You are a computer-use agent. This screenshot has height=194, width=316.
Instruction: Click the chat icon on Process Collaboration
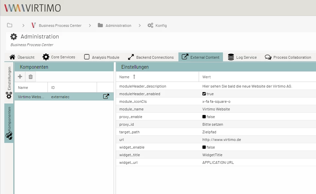tap(268, 56)
